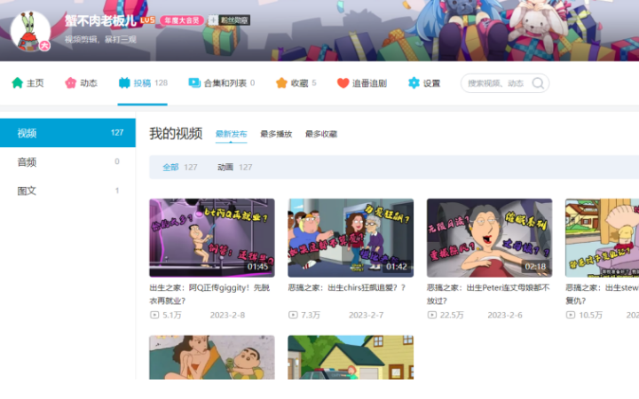Click the username 蟹不肉老板儿
This screenshot has width=639, height=399.
click(x=100, y=20)
